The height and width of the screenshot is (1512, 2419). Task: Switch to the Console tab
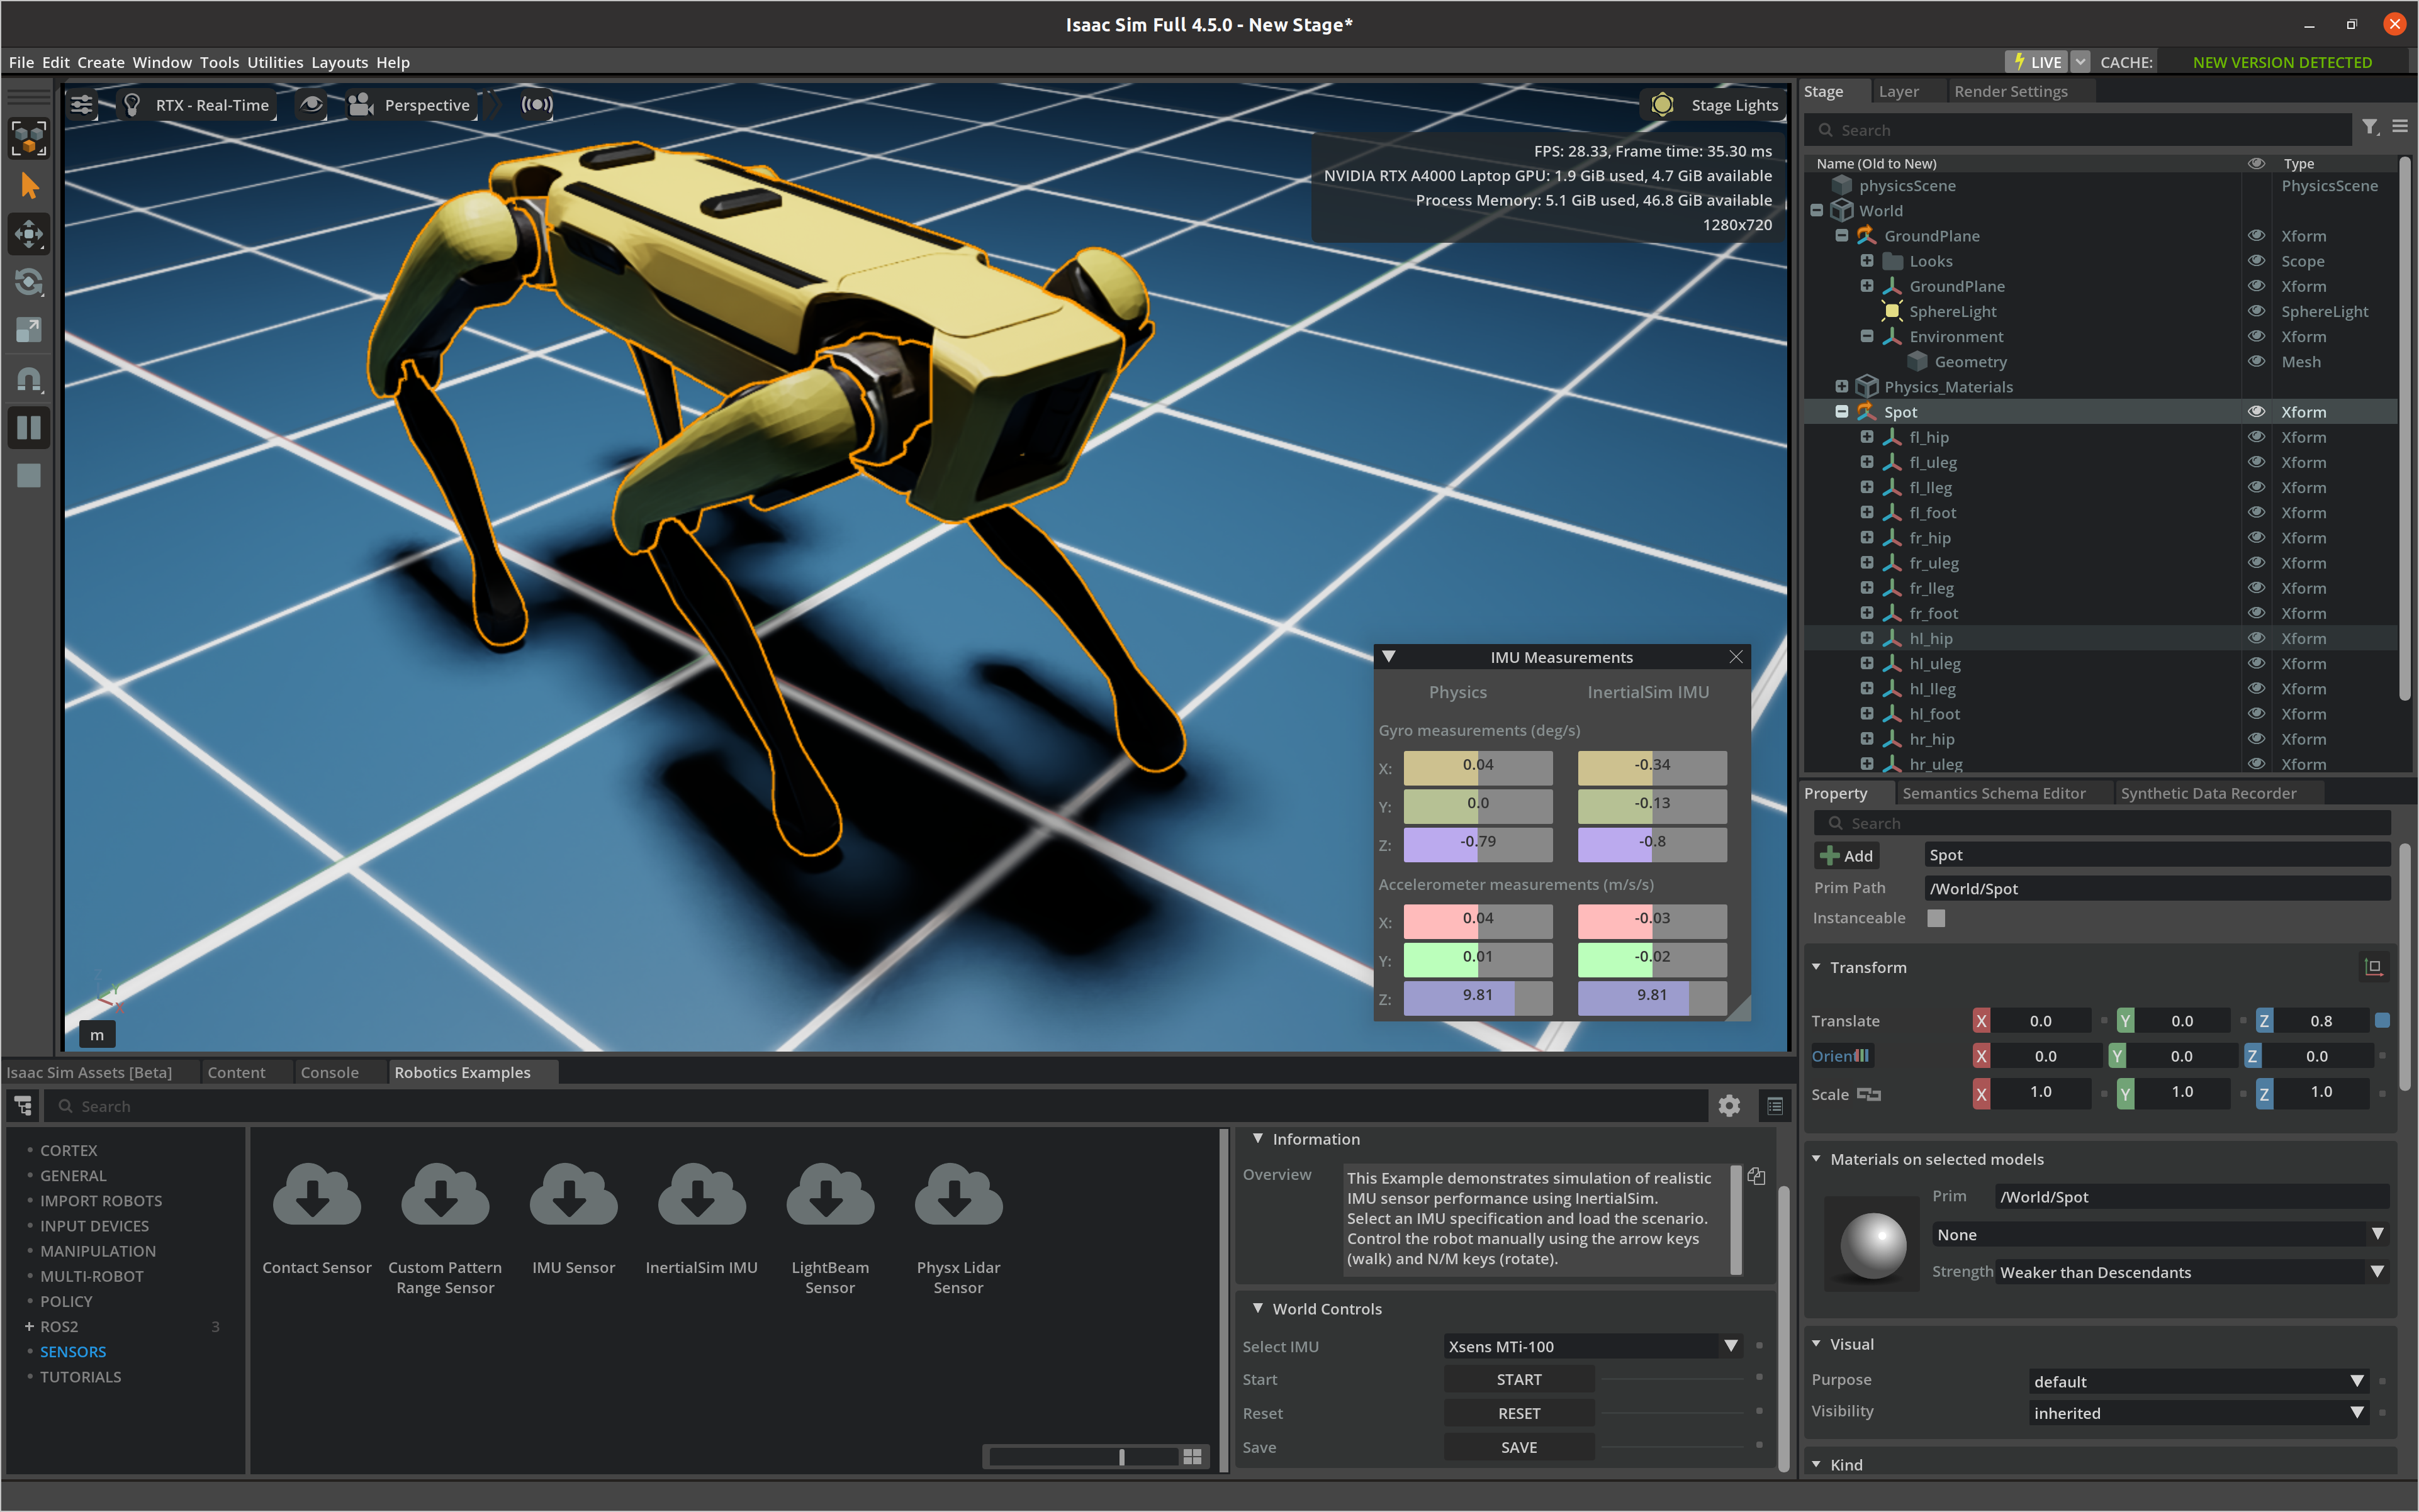coord(329,1072)
